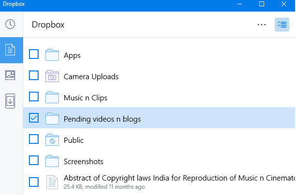Click the Apps folder icon
The image size is (296, 195).
pos(52,55)
